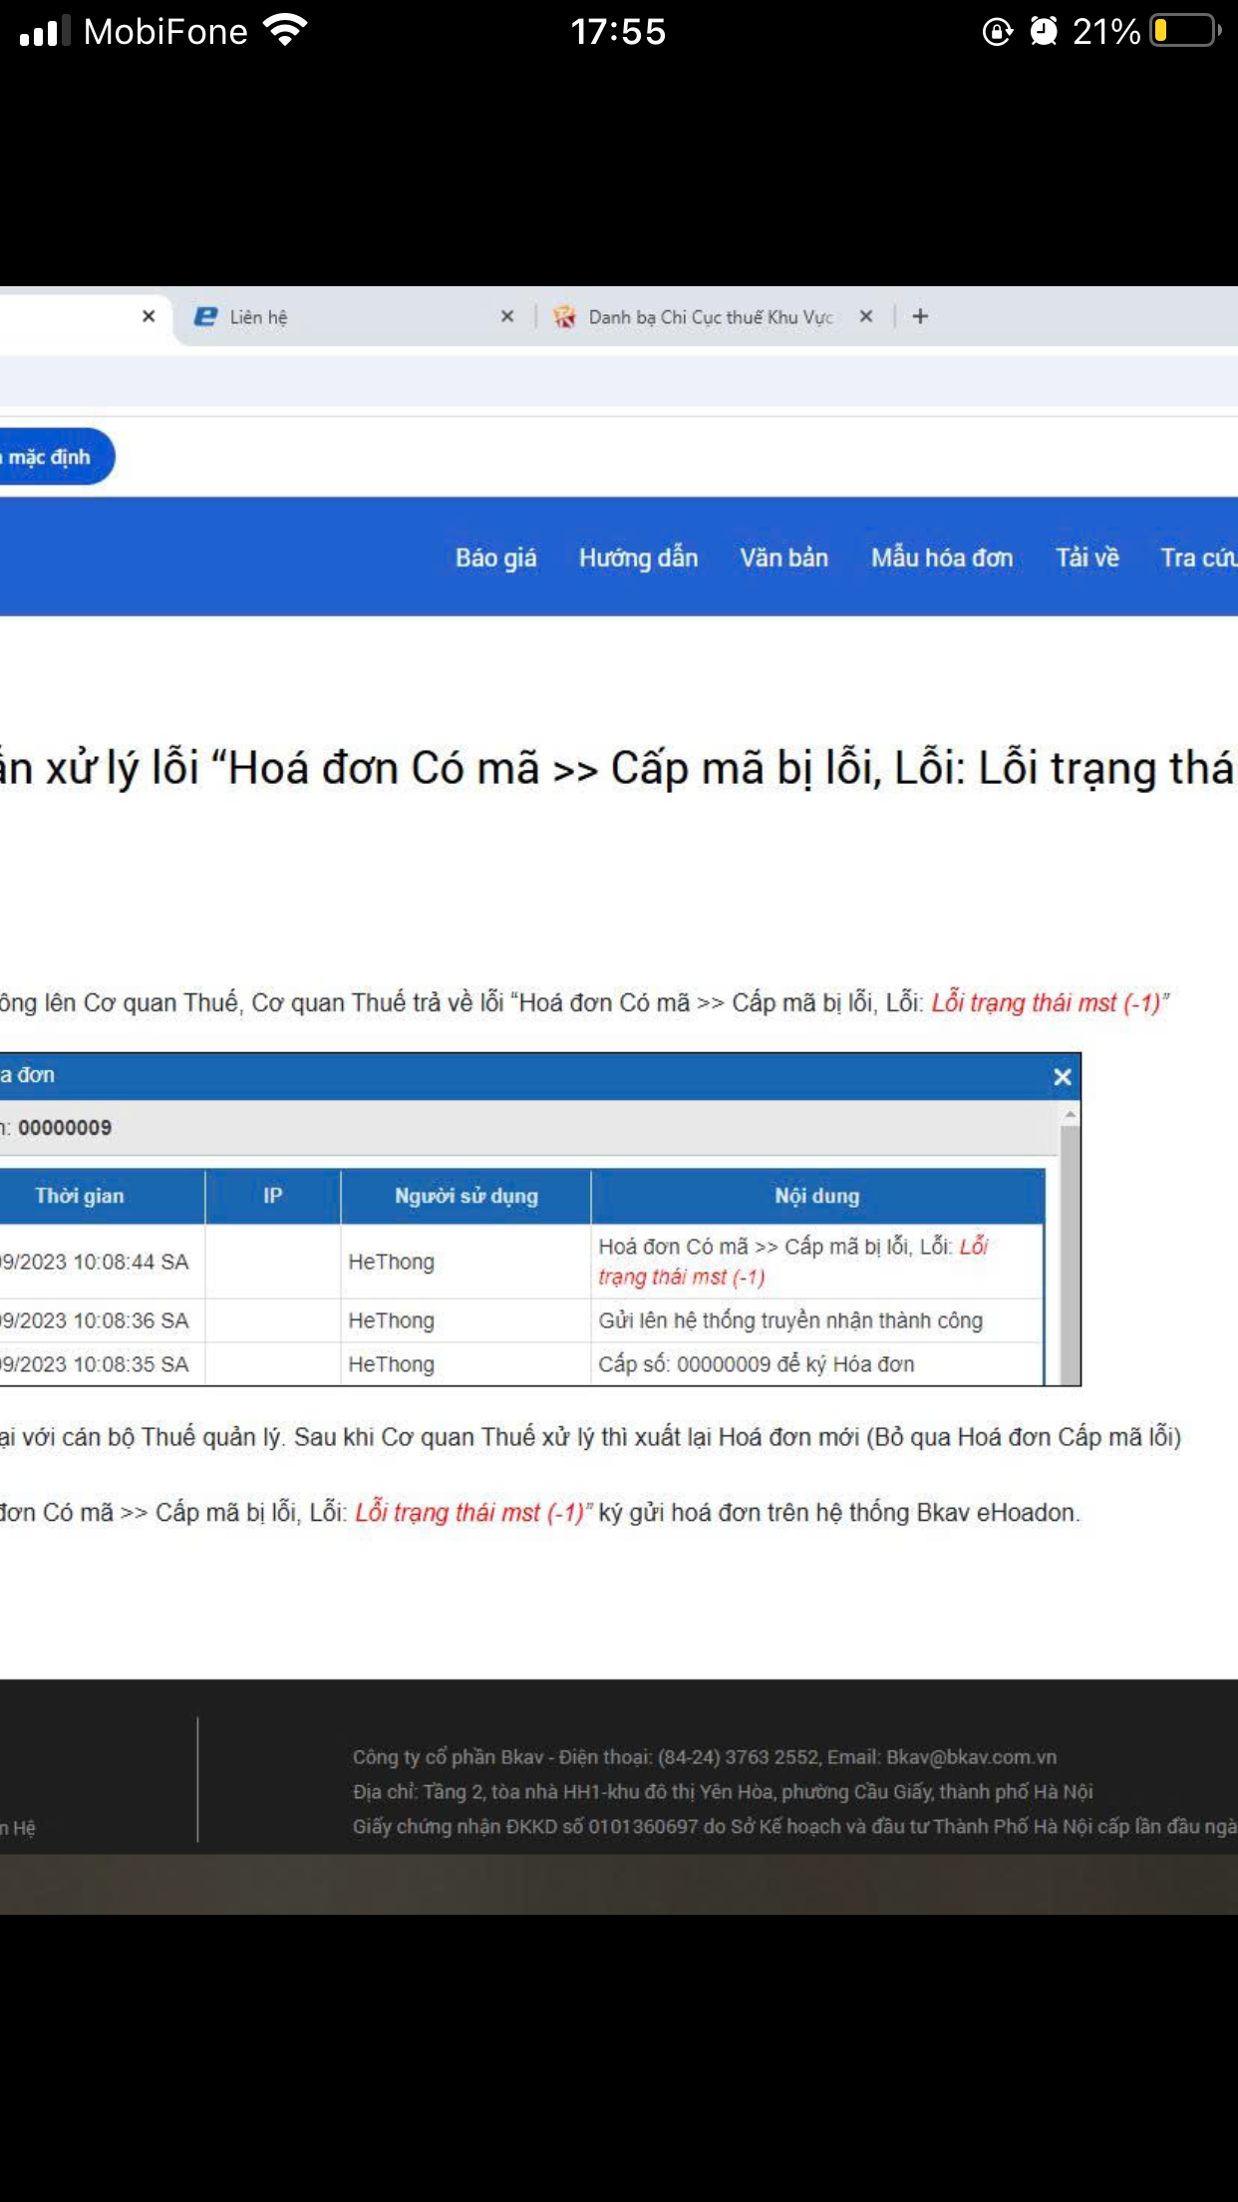The width and height of the screenshot is (1238, 2202).
Task: Tap the Wi-Fi icon next to MobiFone
Action: [x=285, y=32]
